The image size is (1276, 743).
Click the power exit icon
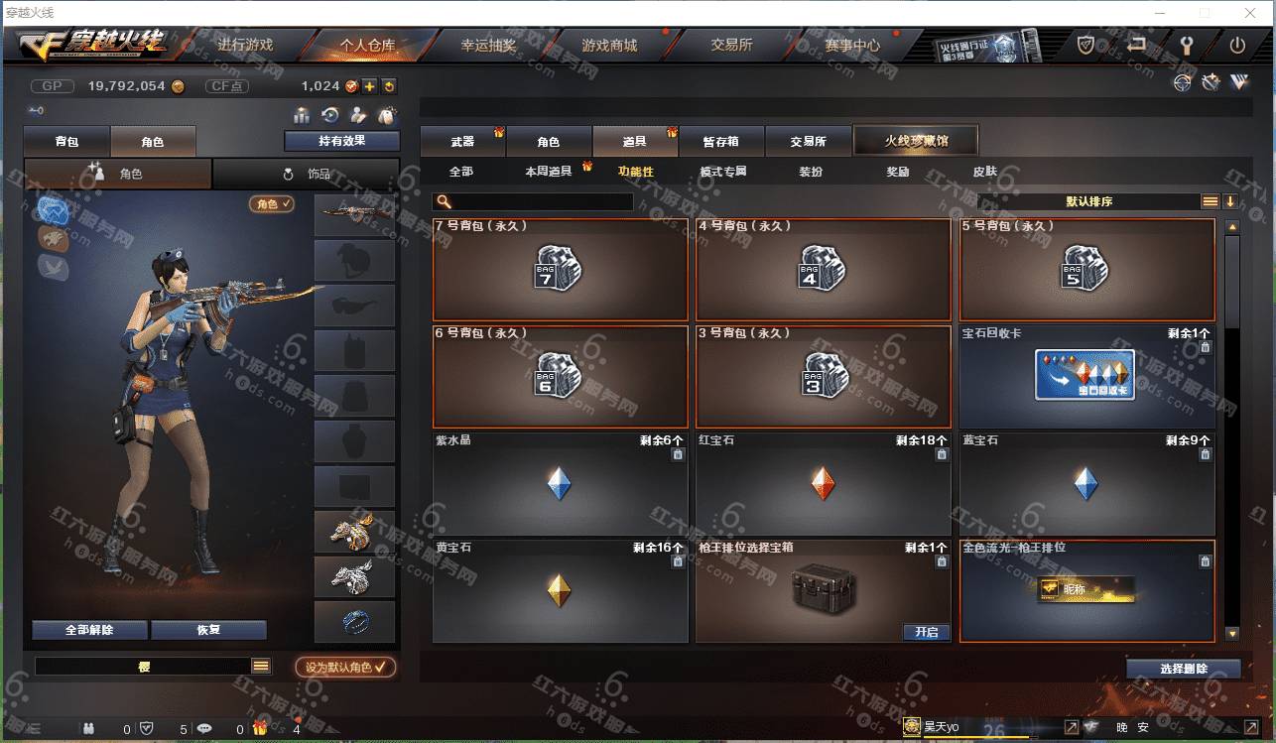[x=1237, y=45]
